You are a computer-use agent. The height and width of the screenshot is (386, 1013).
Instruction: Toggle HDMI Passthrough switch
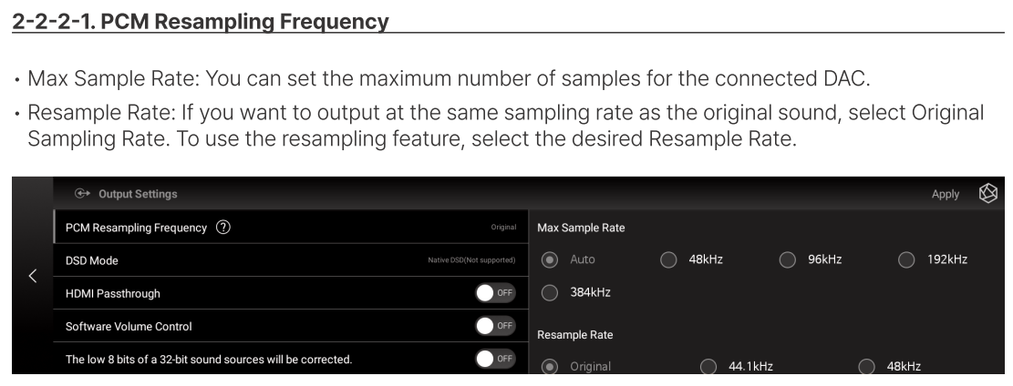pos(495,293)
